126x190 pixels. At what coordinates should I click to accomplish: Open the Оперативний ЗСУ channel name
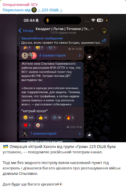(20, 5)
